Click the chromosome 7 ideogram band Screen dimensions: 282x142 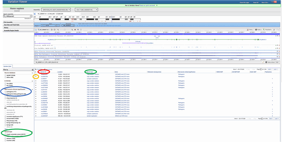(x=87, y=19)
